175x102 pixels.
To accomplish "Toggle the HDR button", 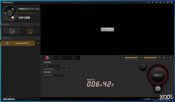I will point(143,67).
